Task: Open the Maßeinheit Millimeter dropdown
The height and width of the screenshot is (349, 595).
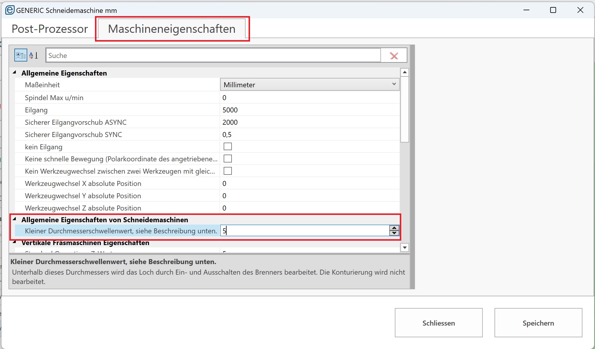Action: [310, 85]
